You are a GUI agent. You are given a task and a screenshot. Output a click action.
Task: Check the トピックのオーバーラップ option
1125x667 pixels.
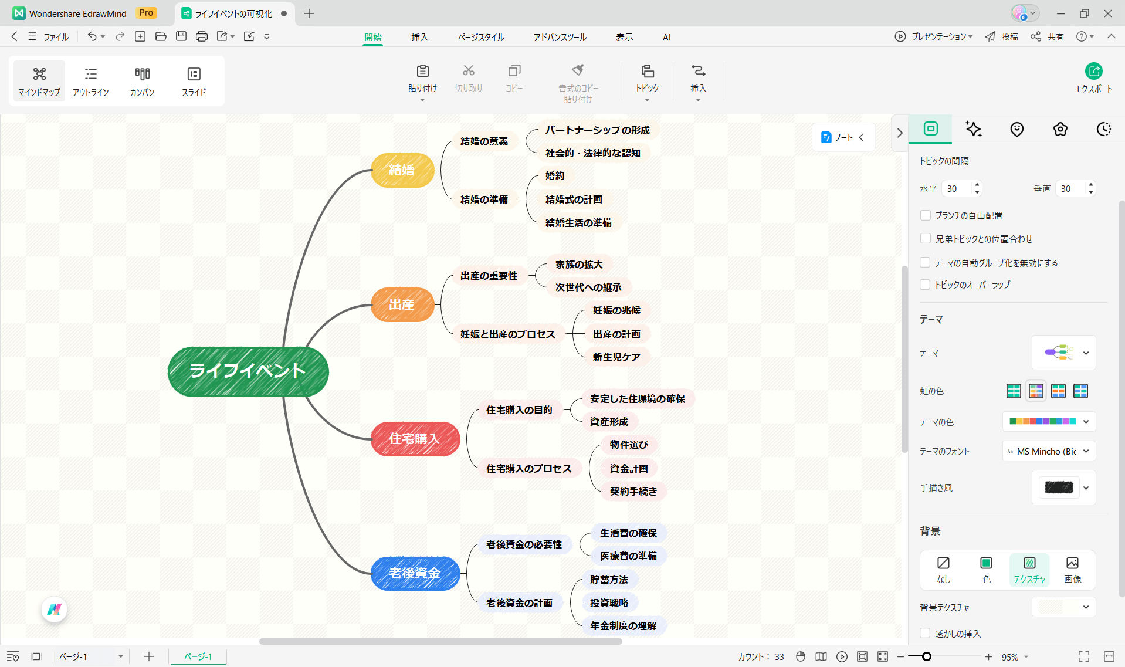(926, 285)
